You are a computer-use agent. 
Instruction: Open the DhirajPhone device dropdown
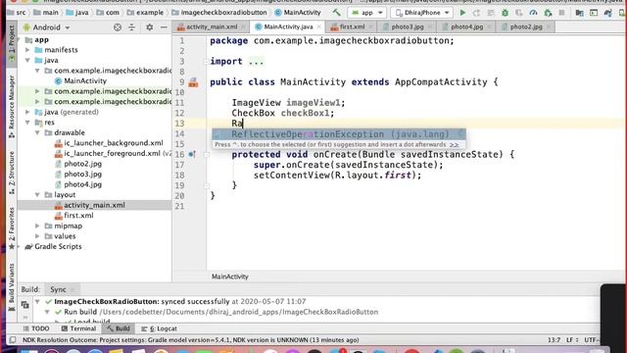tap(422, 13)
